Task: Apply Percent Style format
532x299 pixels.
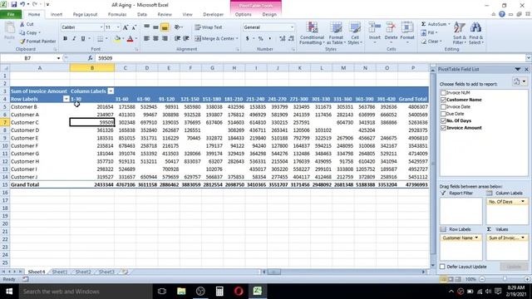Action: click(x=260, y=39)
